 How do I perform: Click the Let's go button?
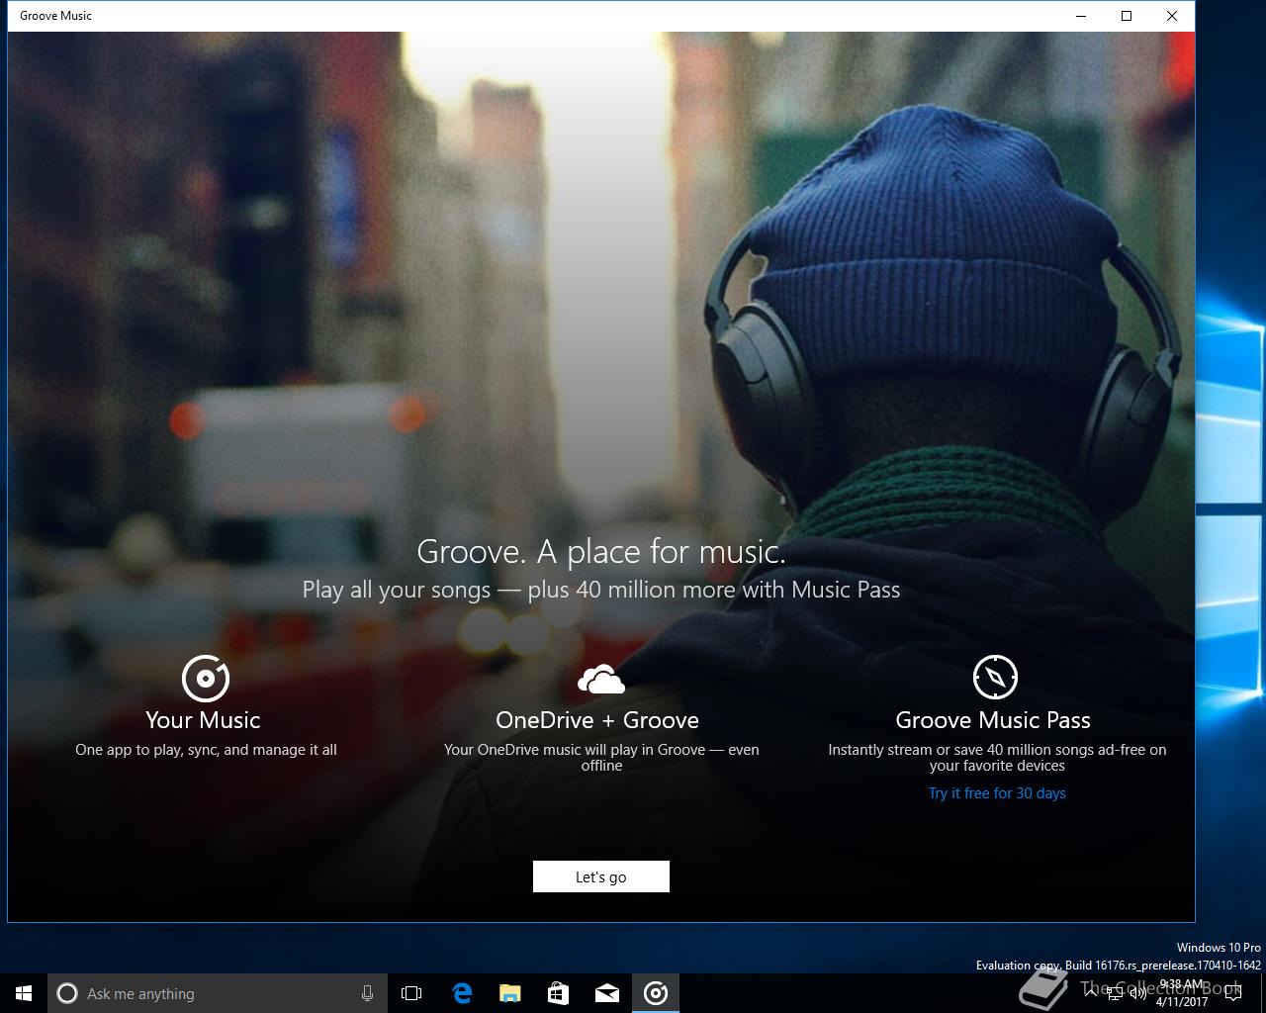(600, 876)
